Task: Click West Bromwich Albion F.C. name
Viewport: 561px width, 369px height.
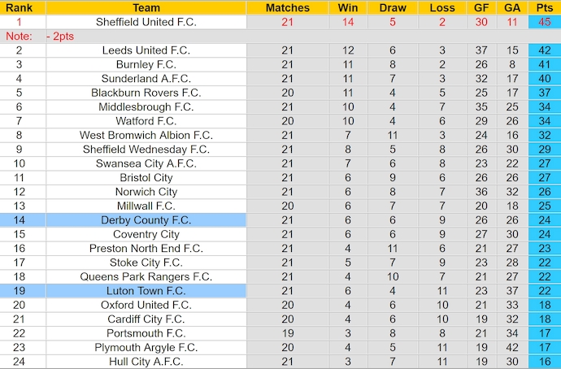Action: [146, 135]
